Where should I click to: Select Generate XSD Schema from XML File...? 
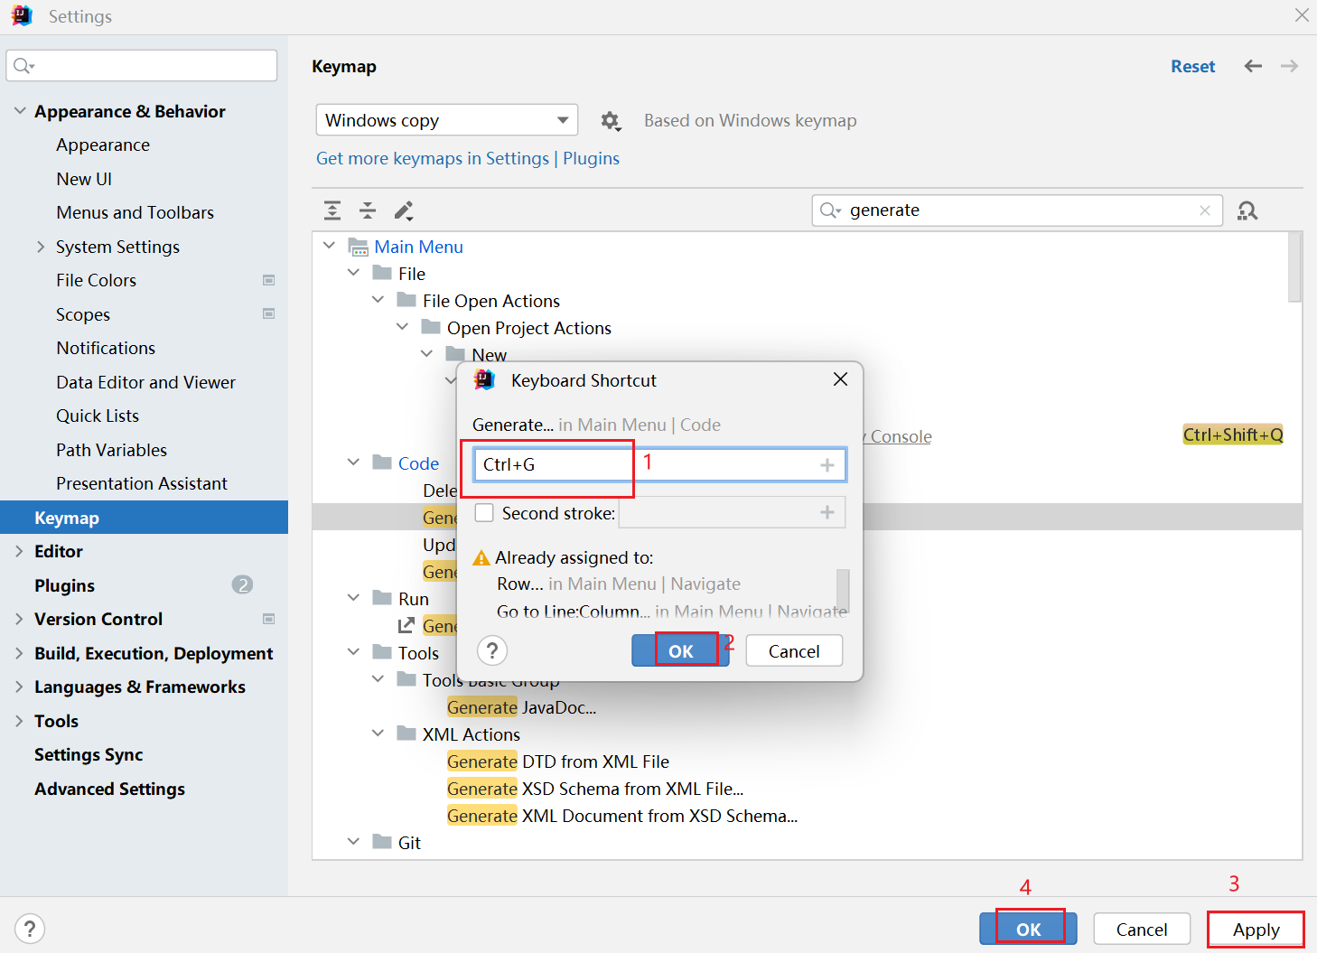click(x=595, y=789)
